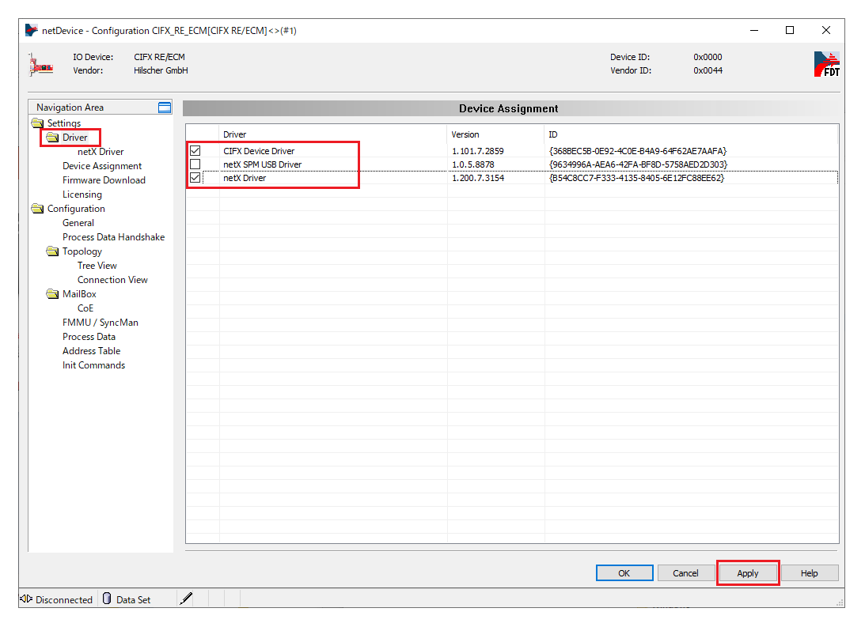This screenshot has width=865, height=627.
Task: Select Process Data Handshake tree item
Action: pos(113,237)
